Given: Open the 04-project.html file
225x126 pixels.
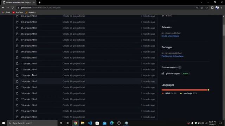Looking at the screenshot, I should 29,22.
